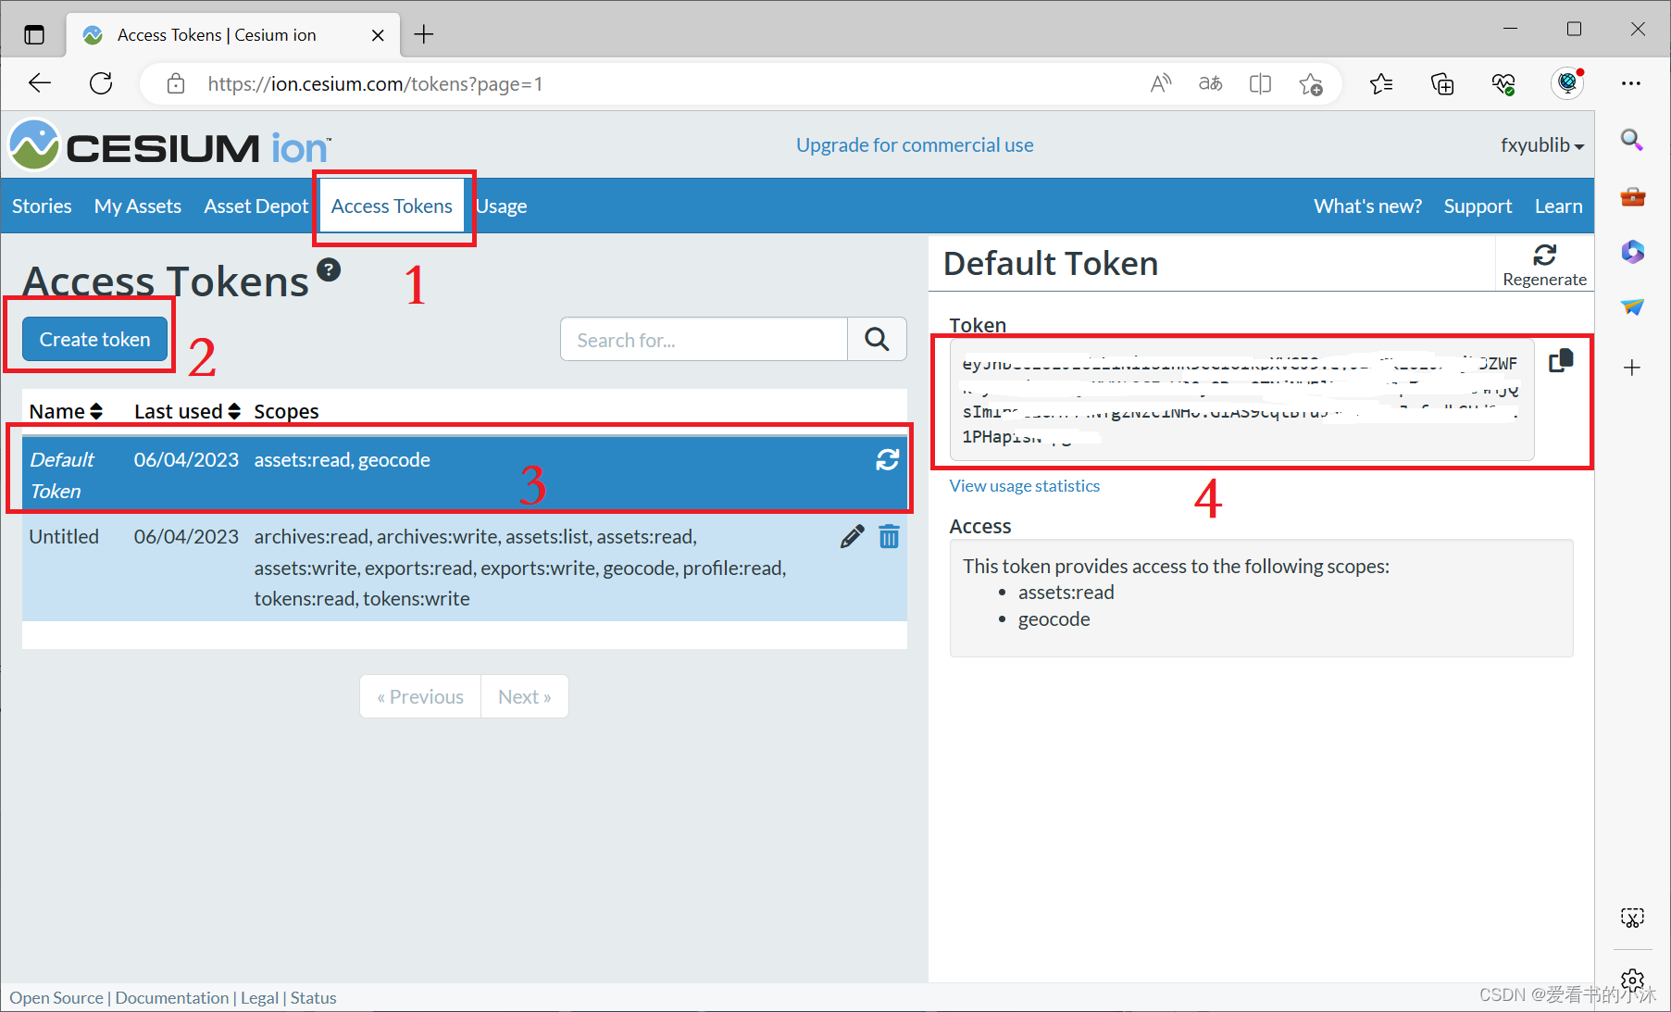Take a screenshot from sidebar icon
1671x1012 pixels.
[x=1632, y=918]
